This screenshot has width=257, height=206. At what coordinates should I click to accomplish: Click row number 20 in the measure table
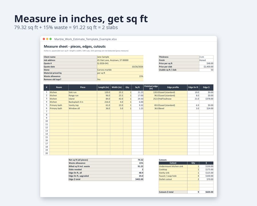(x=47, y=153)
